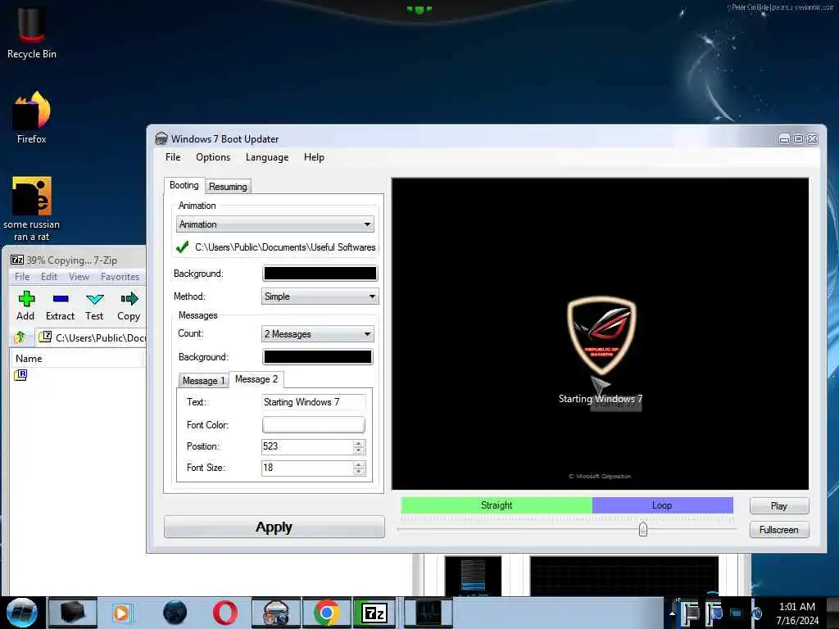Increase the Position value with up arrow
Viewport: 839px width, 629px height.
click(x=359, y=443)
